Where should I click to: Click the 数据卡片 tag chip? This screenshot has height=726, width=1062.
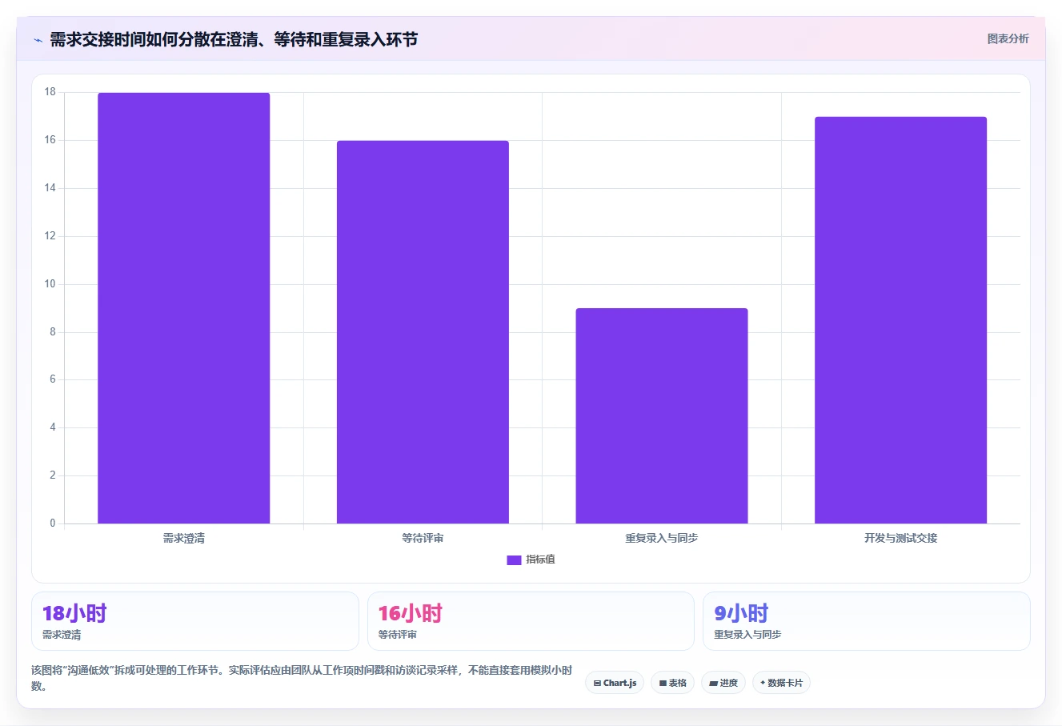781,683
